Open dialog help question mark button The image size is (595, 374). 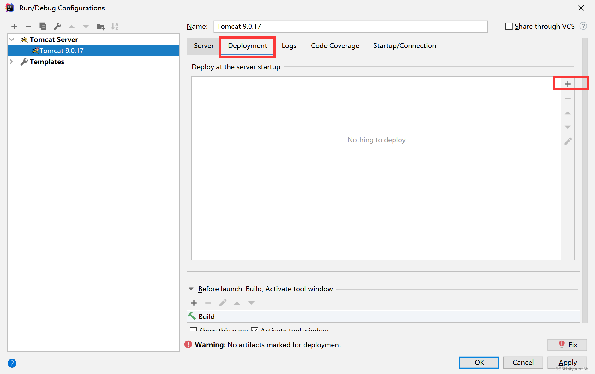tap(12, 363)
